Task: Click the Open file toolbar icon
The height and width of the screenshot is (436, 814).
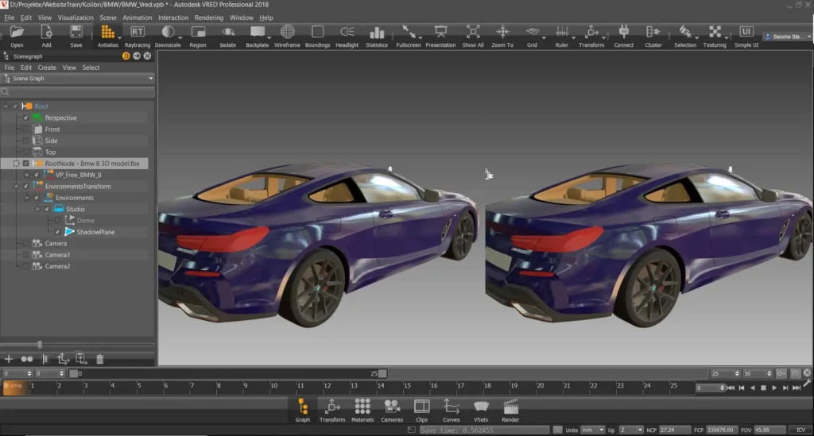Action: pyautogui.click(x=17, y=33)
